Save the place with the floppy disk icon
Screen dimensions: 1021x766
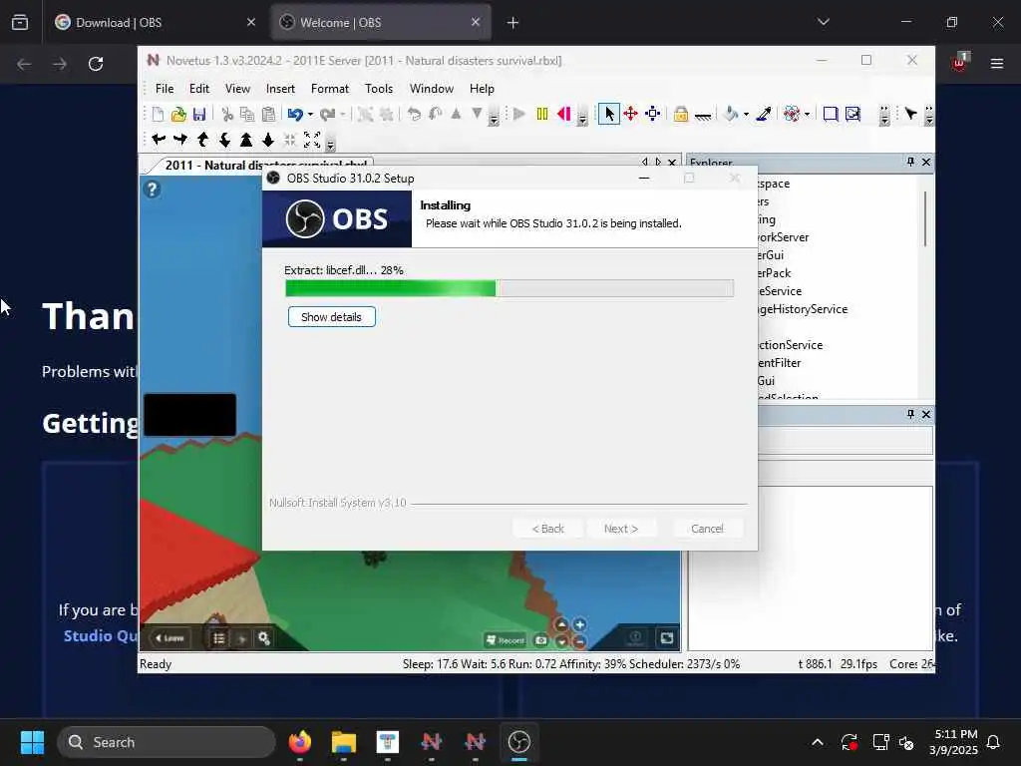point(199,115)
